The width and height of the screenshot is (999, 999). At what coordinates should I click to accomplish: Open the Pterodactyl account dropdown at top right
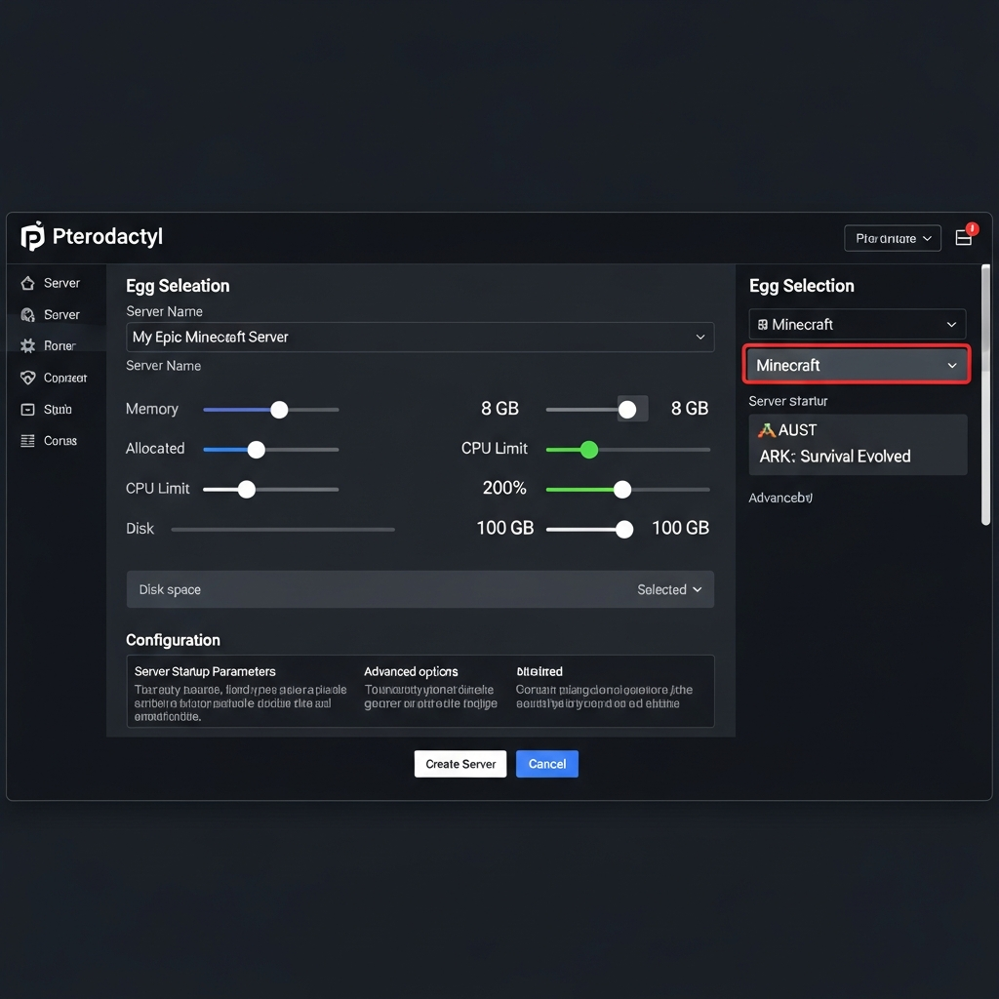[892, 237]
